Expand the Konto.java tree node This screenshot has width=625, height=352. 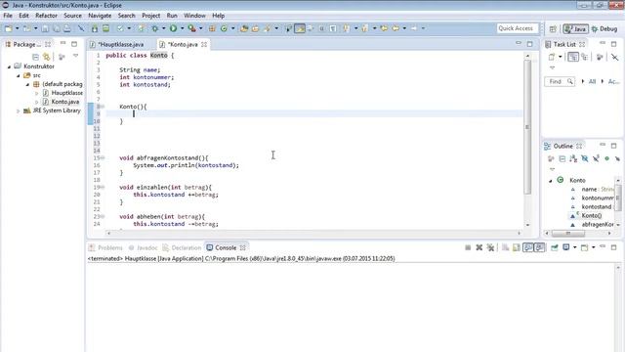[37, 102]
